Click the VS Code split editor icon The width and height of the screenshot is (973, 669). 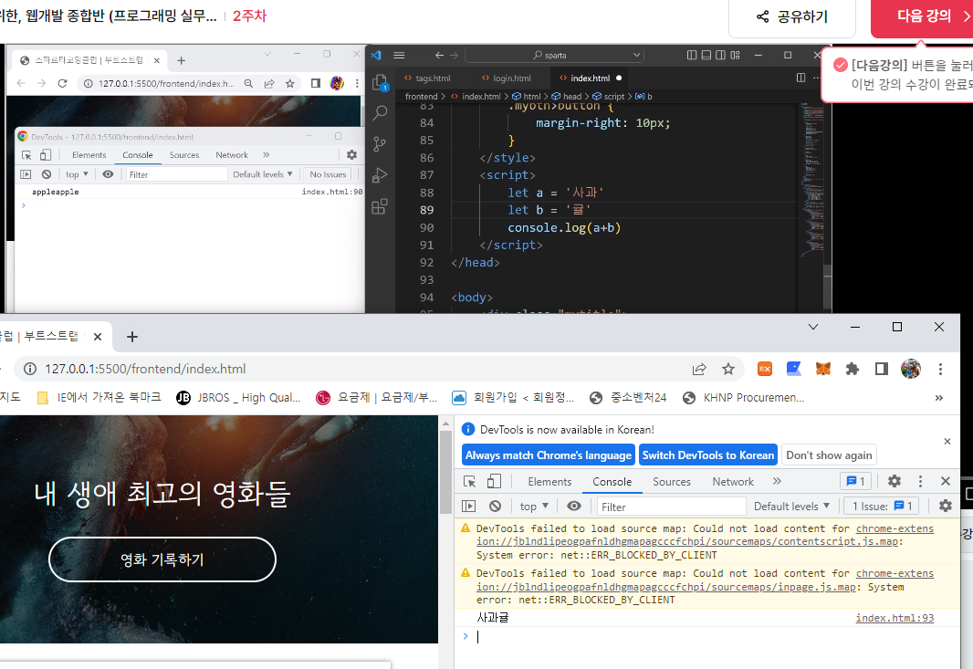[x=801, y=78]
